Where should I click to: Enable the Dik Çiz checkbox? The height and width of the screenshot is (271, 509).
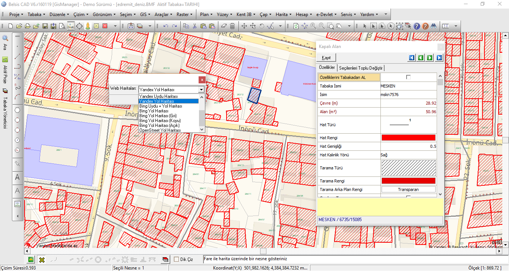[177, 259]
